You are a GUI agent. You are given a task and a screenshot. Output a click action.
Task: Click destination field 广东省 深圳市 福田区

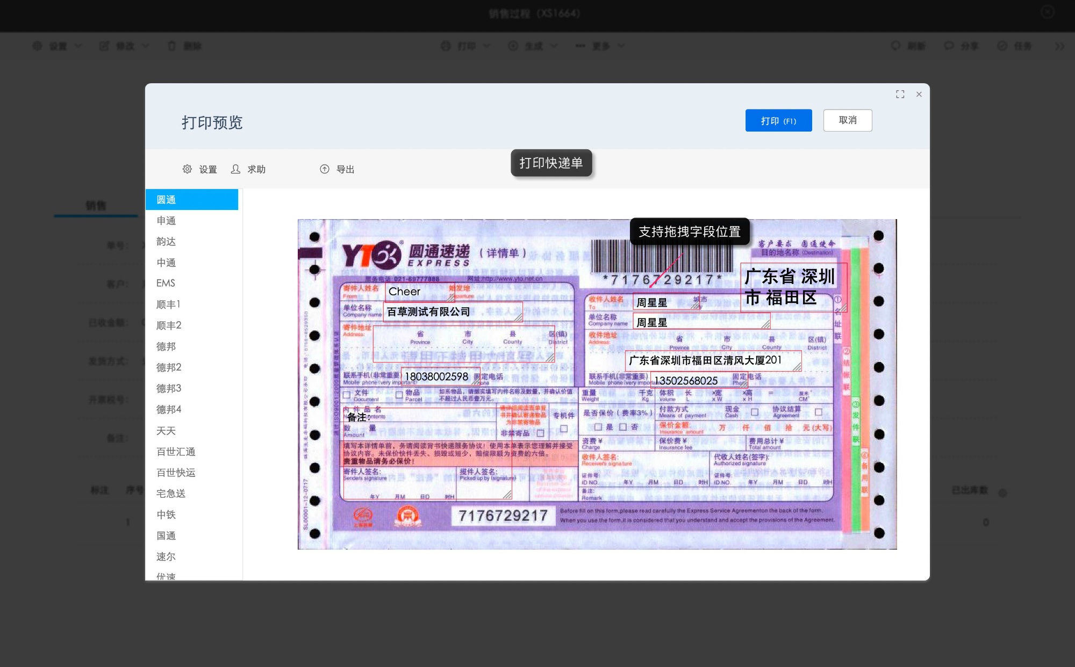coord(794,287)
